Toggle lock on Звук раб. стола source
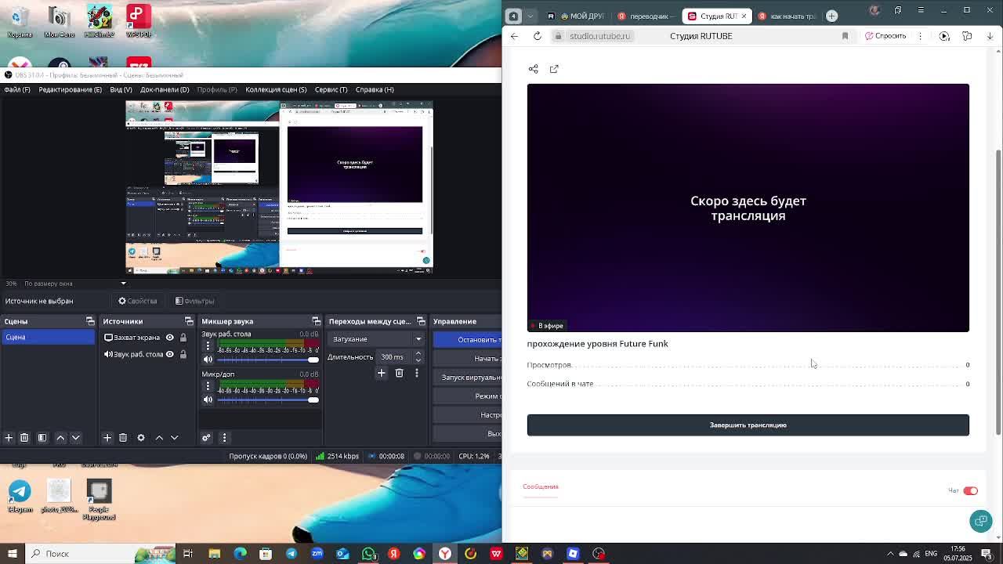This screenshot has height=564, width=1003. coord(183,354)
